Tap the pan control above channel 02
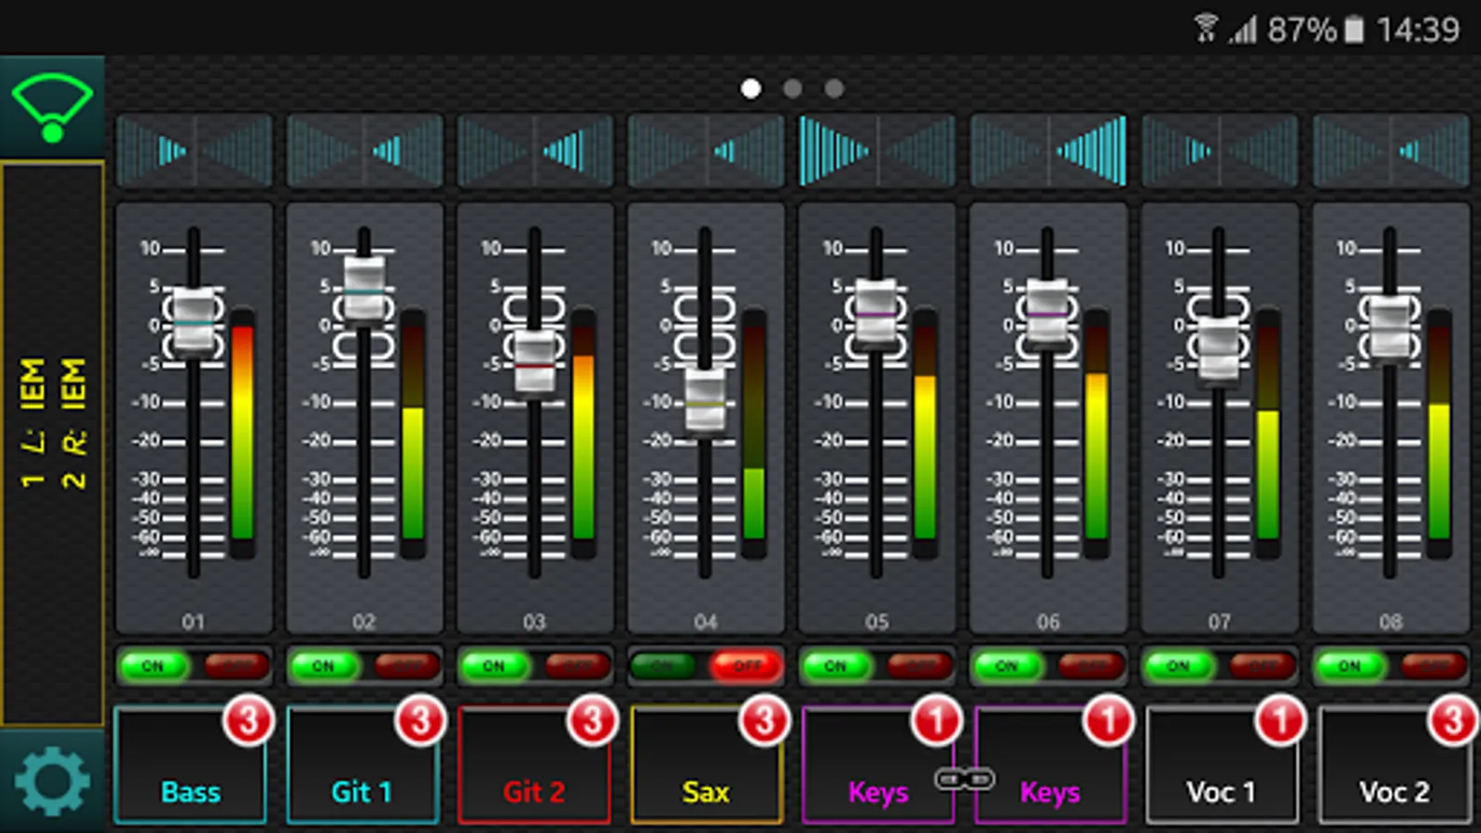This screenshot has width=1481, height=833. [365, 151]
